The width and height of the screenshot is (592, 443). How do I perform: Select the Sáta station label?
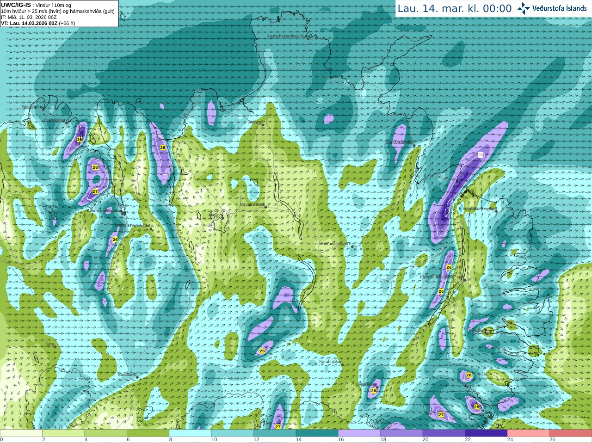pyautogui.click(x=49, y=344)
